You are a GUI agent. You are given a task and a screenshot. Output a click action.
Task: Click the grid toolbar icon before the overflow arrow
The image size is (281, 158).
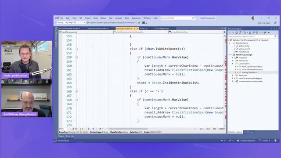144,23
